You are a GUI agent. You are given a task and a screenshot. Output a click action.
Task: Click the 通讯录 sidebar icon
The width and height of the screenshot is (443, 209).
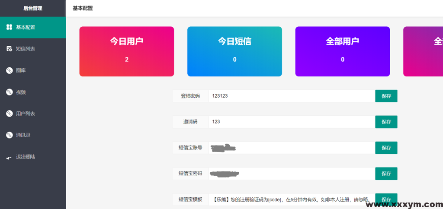(x=9, y=135)
